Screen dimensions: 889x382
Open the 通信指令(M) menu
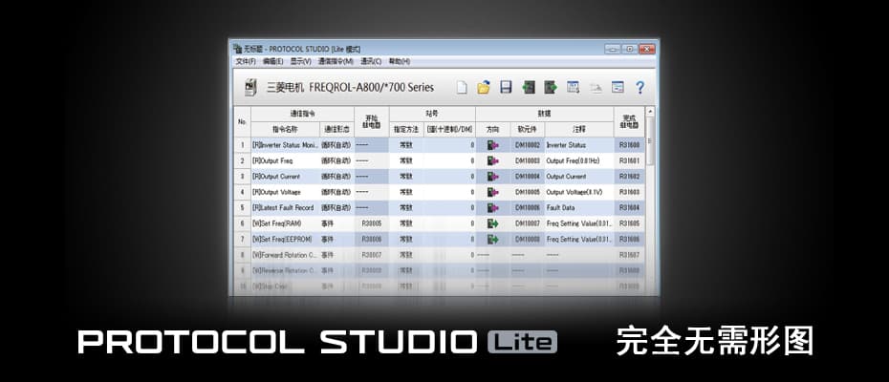pos(336,61)
